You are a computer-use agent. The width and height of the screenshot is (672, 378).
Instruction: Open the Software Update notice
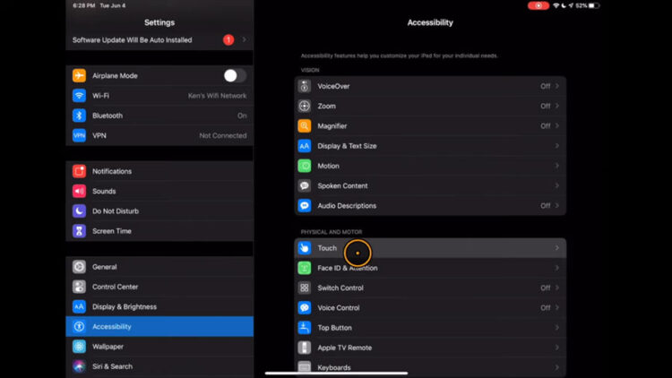[x=159, y=40]
